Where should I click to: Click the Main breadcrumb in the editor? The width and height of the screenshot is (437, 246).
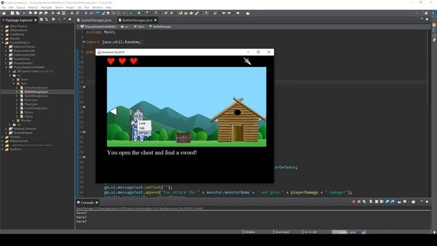tap(139, 27)
